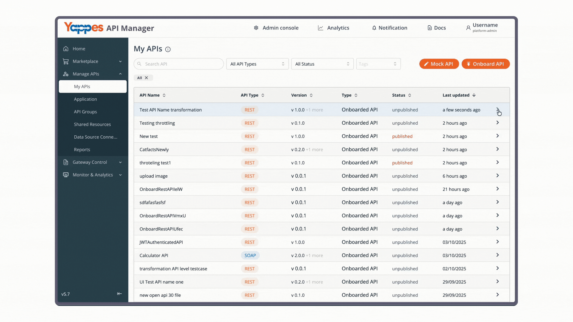The height and width of the screenshot is (322, 573).
Task: Open the Docs document icon
Action: pos(429,28)
